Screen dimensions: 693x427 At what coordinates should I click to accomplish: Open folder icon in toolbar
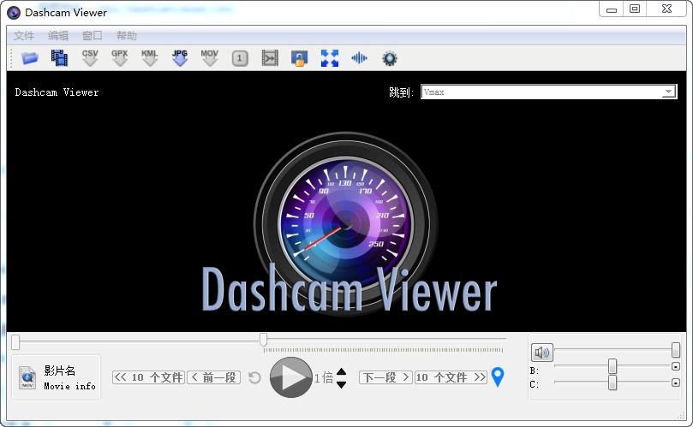pyautogui.click(x=30, y=58)
